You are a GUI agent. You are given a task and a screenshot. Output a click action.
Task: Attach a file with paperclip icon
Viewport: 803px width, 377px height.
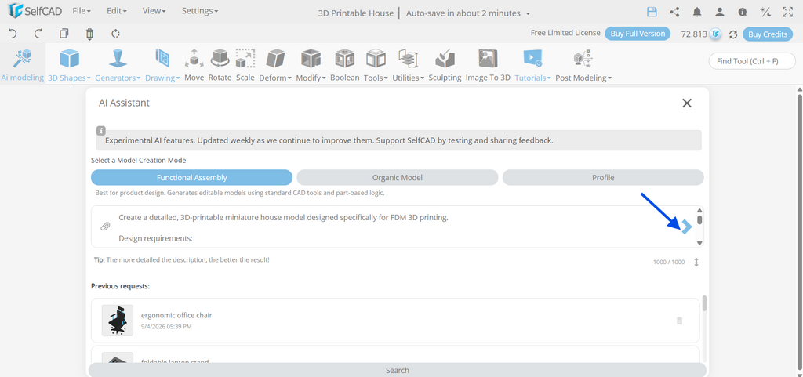click(105, 226)
